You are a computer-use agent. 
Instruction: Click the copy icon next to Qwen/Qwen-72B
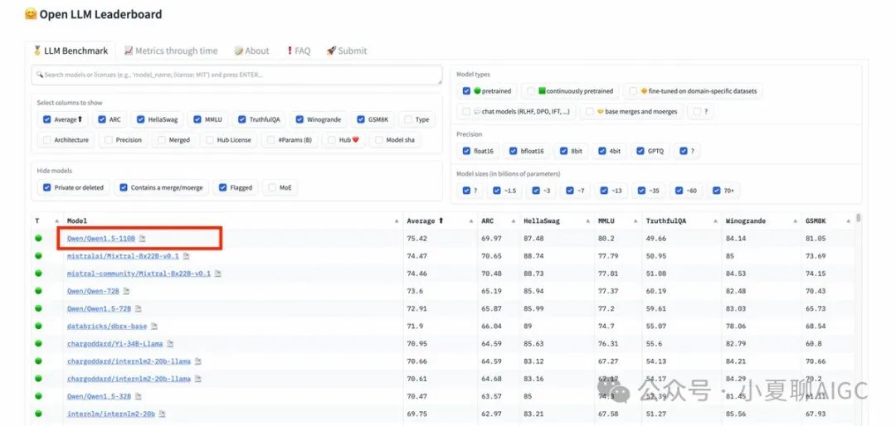[127, 292]
